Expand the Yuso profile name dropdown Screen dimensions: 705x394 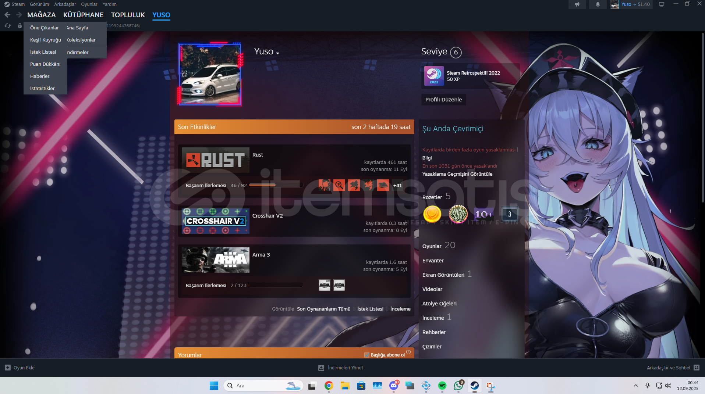coord(277,53)
